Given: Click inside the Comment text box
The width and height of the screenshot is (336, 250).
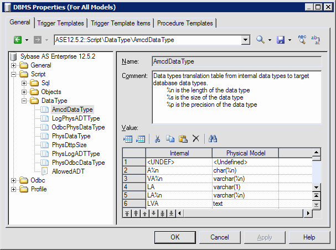Looking at the screenshot, I should 236,97.
